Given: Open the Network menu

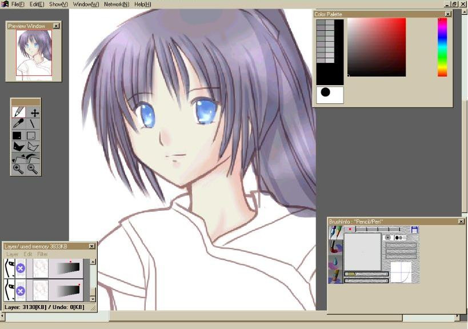Looking at the screenshot, I should (x=117, y=4).
